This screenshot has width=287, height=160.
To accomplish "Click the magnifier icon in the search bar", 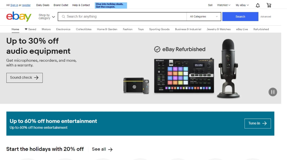I will (x=63, y=17).
